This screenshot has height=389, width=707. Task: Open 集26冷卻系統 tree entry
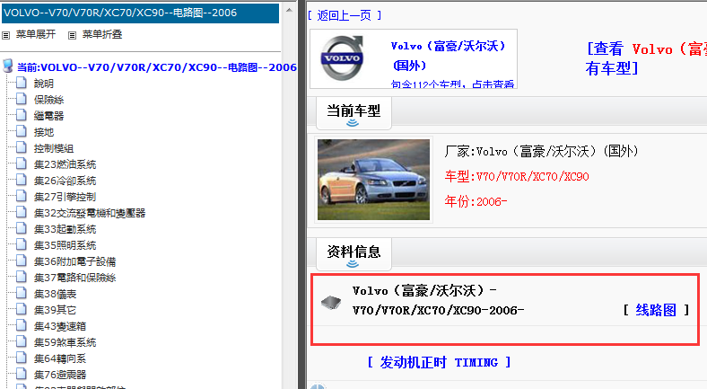(x=65, y=181)
